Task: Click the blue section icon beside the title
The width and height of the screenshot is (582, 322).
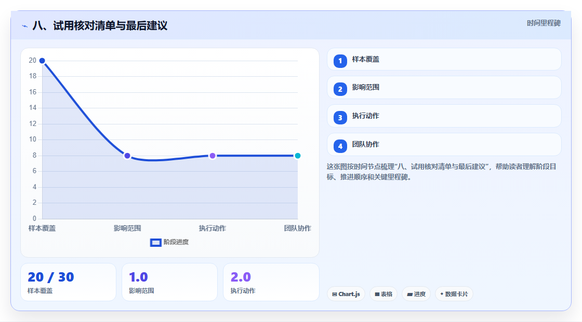Action: (x=24, y=26)
